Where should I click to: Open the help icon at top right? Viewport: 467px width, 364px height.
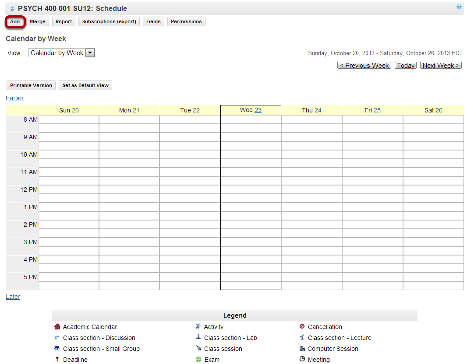click(x=459, y=7)
